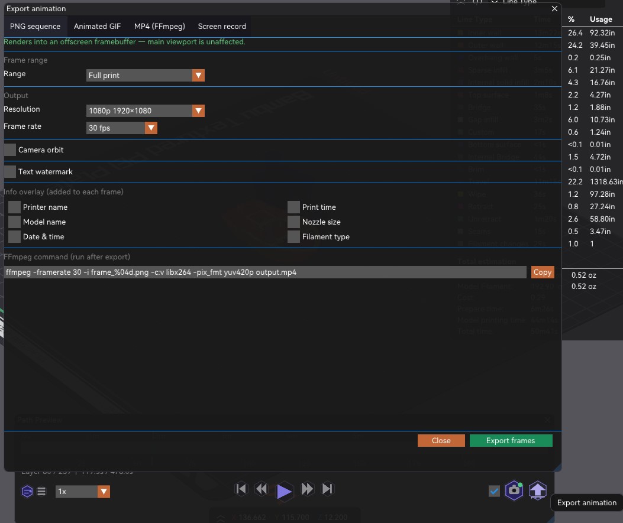Click the 26.4 percent value
The image size is (623, 523).
(x=575, y=33)
